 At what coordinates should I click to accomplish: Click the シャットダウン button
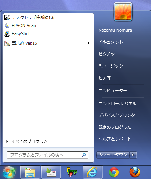coord(113,155)
